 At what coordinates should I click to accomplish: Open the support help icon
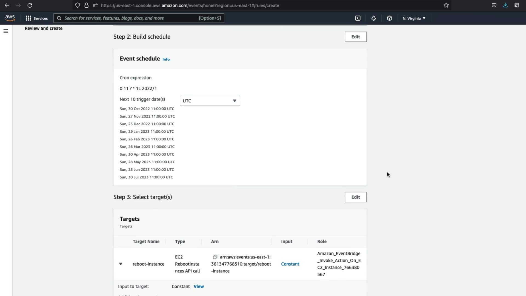pyautogui.click(x=389, y=18)
